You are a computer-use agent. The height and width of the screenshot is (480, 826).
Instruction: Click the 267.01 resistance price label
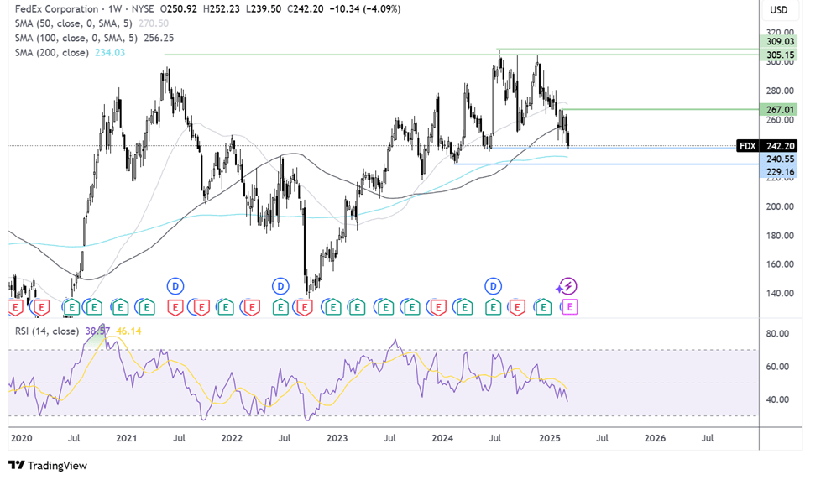[780, 110]
